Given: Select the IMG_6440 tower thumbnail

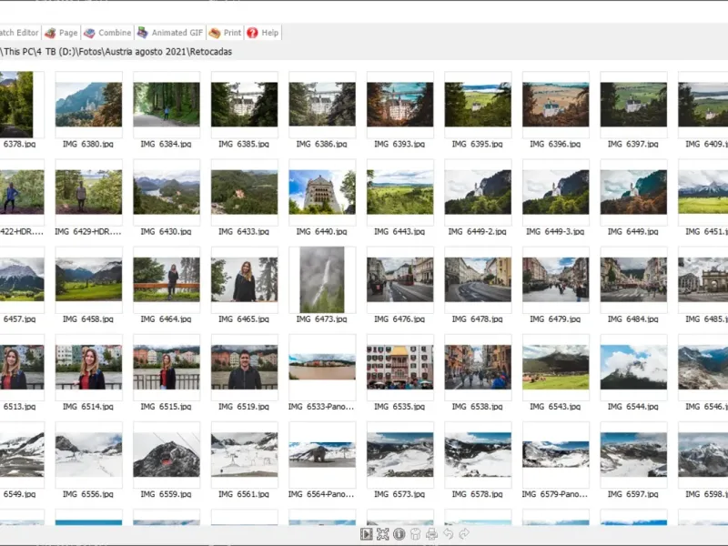Looking at the screenshot, I should tap(322, 192).
